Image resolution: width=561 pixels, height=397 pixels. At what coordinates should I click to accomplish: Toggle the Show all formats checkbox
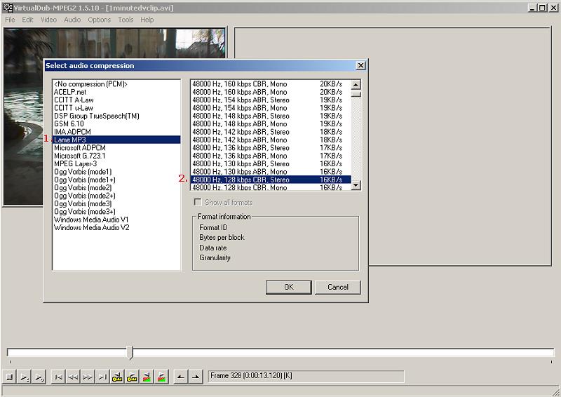(198, 202)
